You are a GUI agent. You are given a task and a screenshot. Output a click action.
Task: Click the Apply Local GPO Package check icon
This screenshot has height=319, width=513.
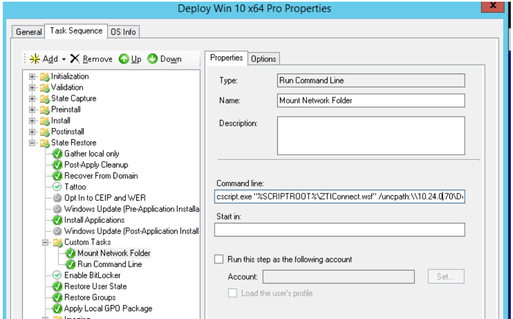[57, 309]
